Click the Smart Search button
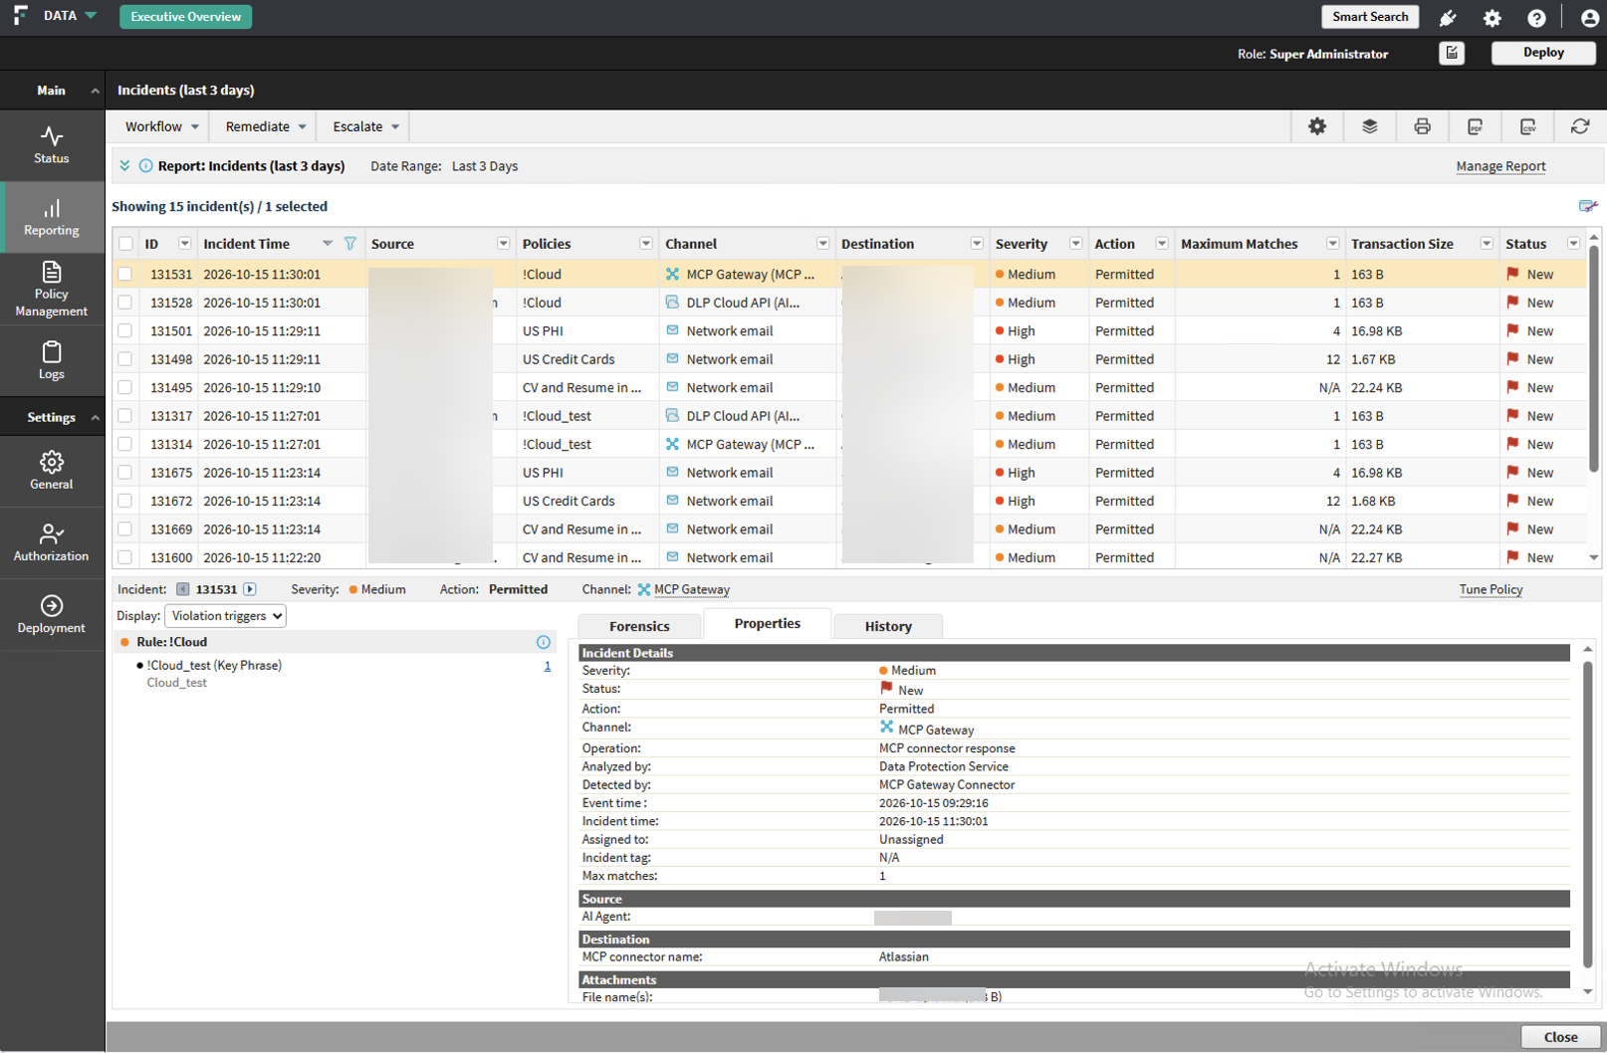 [x=1370, y=17]
